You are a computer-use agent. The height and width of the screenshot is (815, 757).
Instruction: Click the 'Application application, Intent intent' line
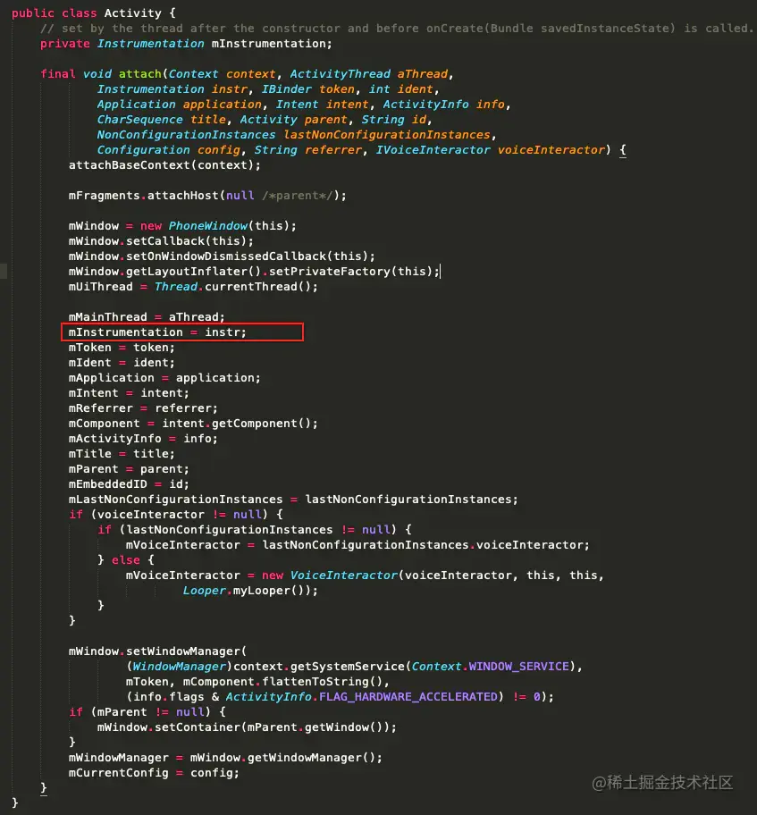click(304, 104)
